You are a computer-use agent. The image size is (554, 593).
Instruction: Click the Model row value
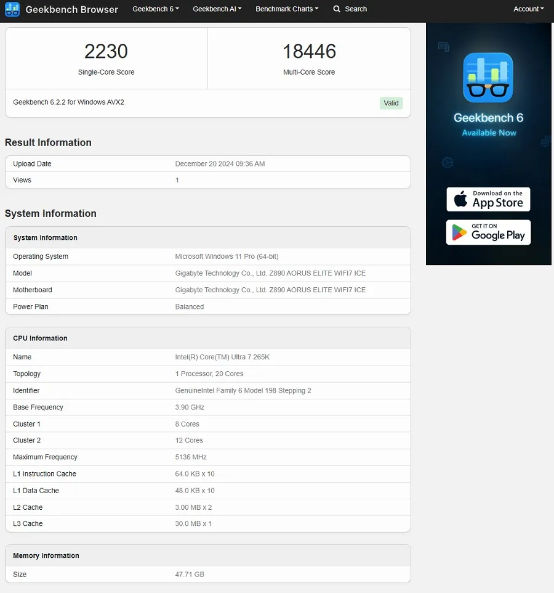point(270,273)
